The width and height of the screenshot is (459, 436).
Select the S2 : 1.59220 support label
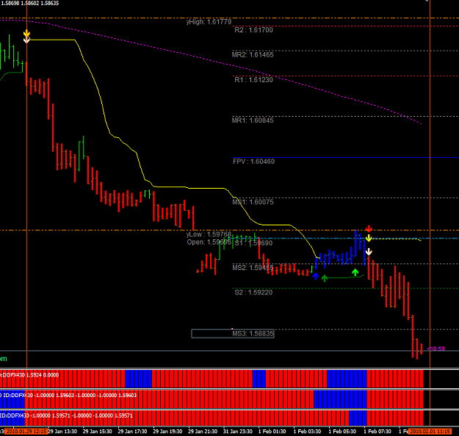point(253,293)
